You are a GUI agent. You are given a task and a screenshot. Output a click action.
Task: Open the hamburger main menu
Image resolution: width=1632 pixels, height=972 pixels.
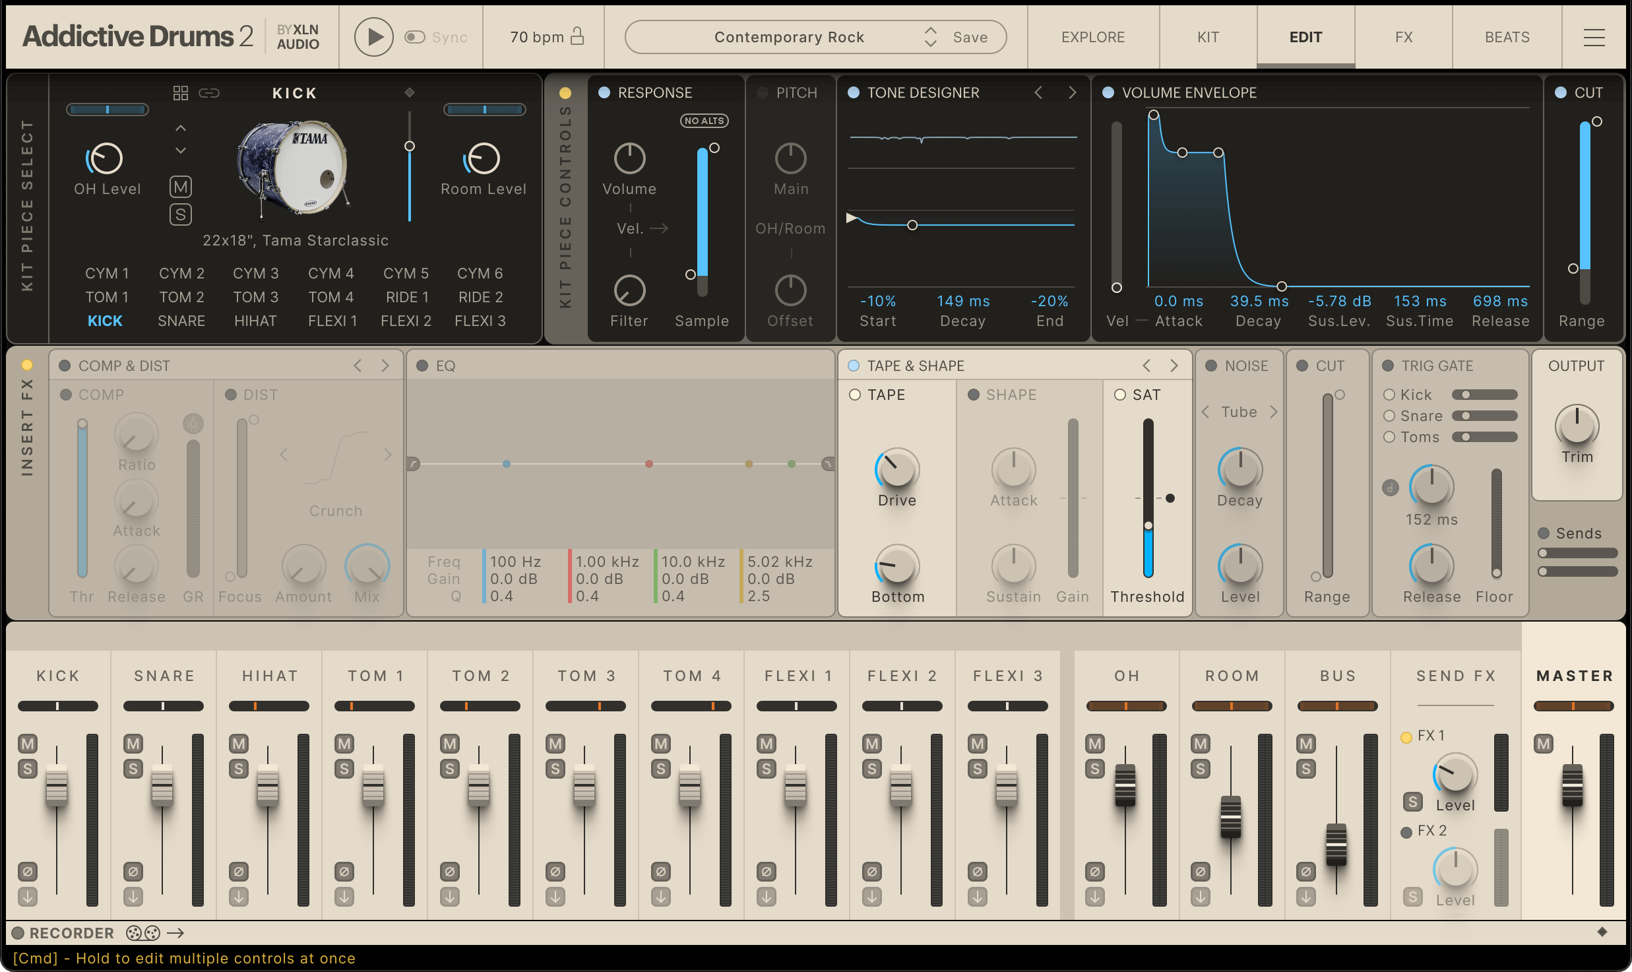(x=1594, y=38)
